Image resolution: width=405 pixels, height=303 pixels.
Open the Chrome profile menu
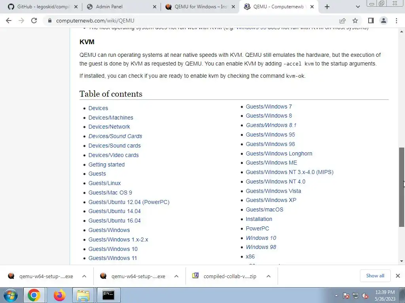pyautogui.click(x=384, y=21)
